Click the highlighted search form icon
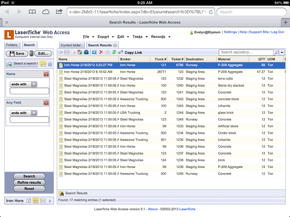This screenshot has width=290, height=217. [x=43, y=64]
